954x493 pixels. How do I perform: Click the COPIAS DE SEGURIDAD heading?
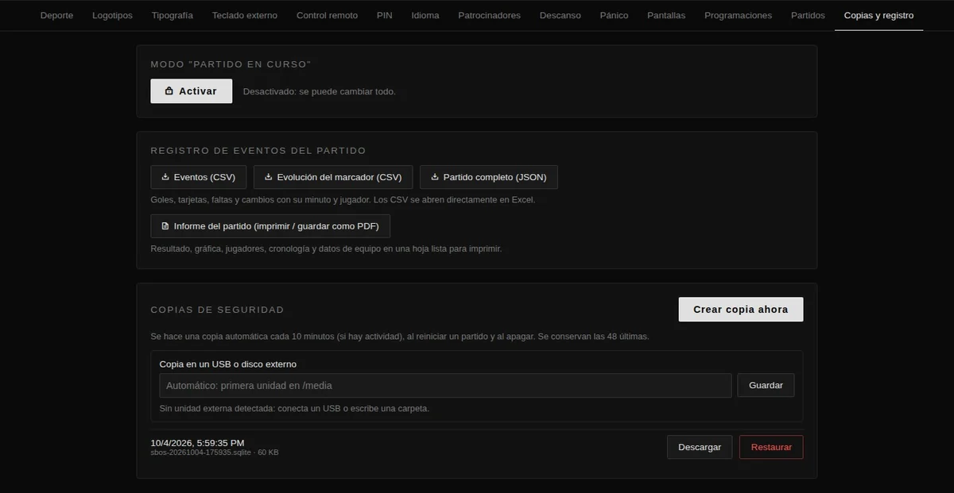[217, 310]
